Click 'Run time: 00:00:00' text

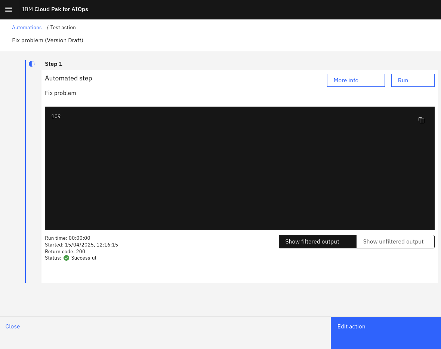(68, 238)
